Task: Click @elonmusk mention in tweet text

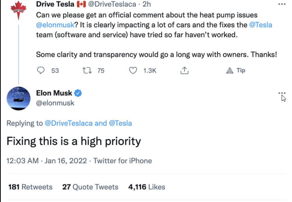Action: coord(55,25)
